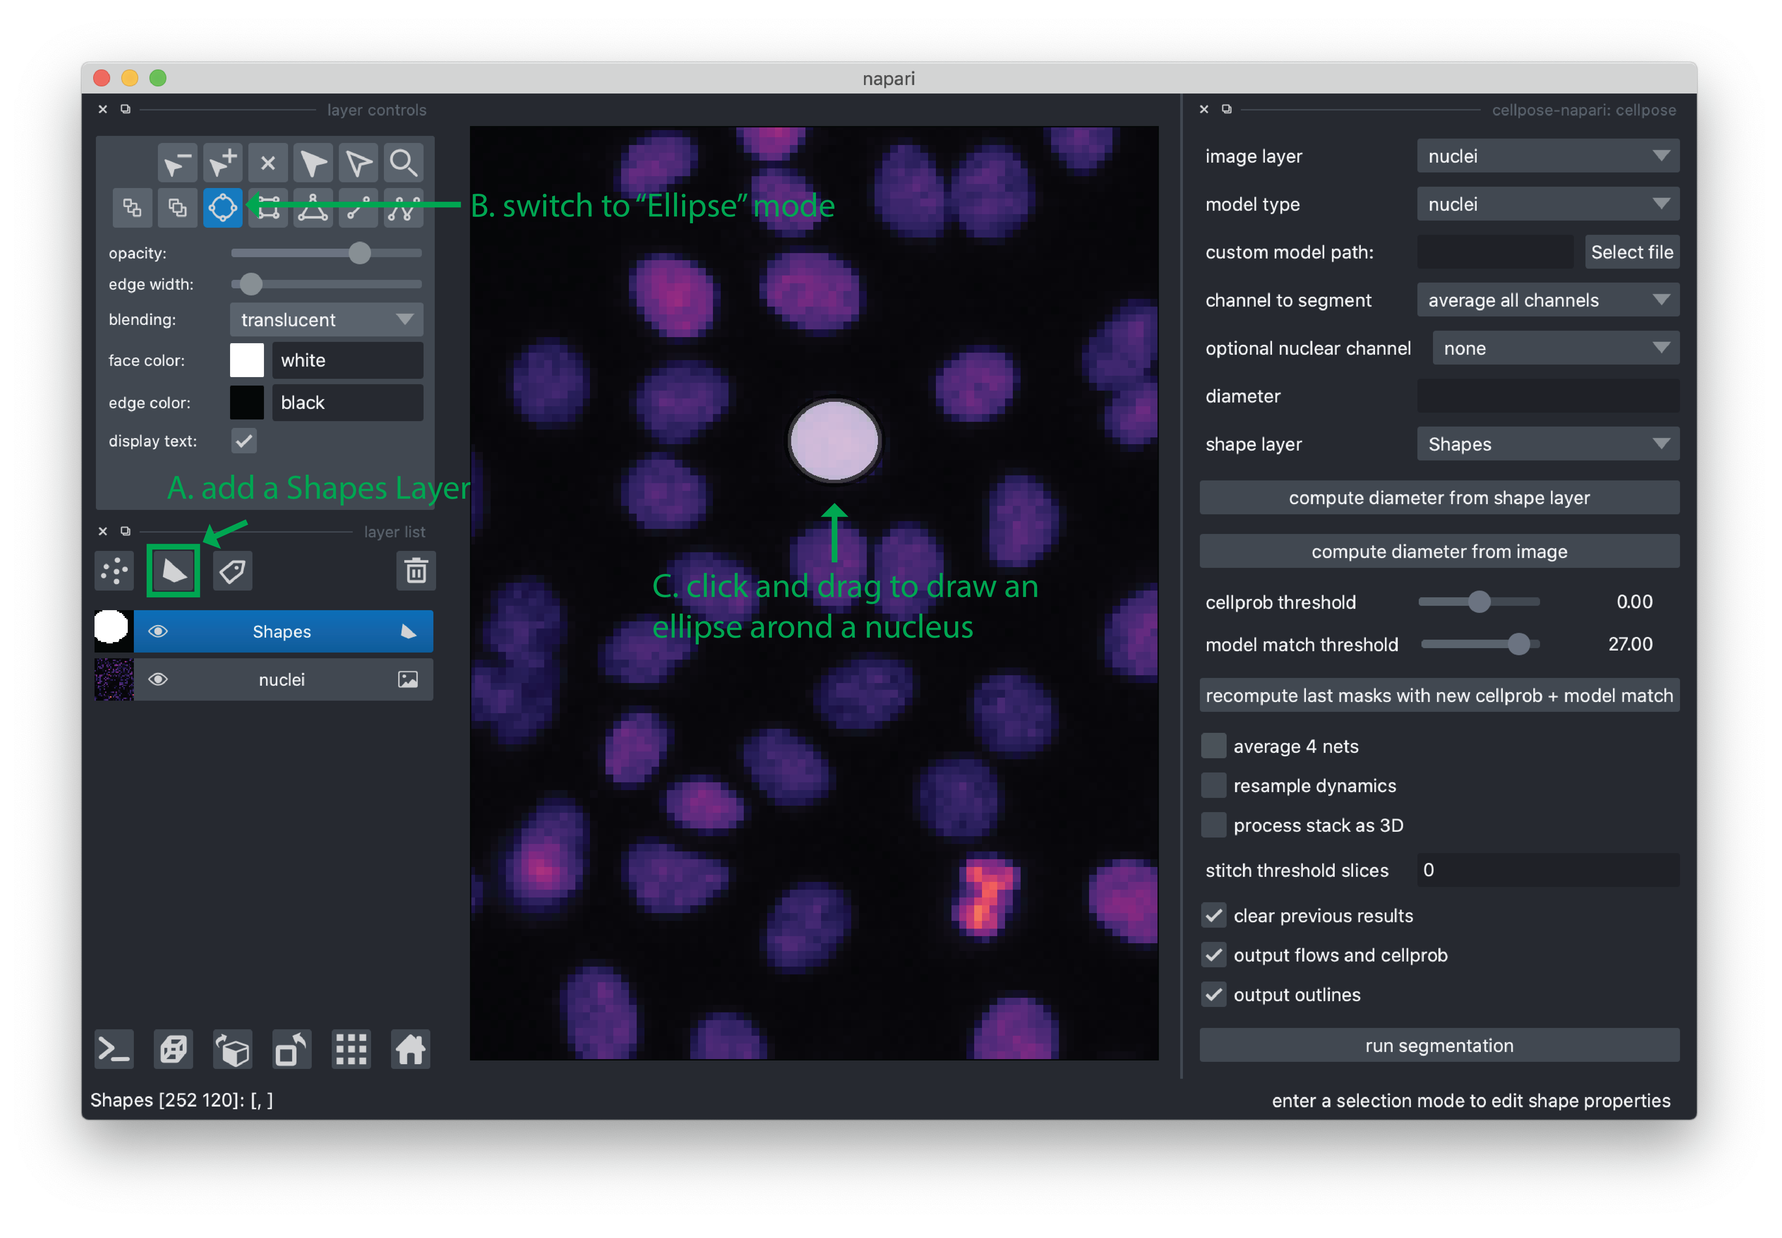Activate the pan/zoom magnifier tool
1782x1238 pixels.
404,163
